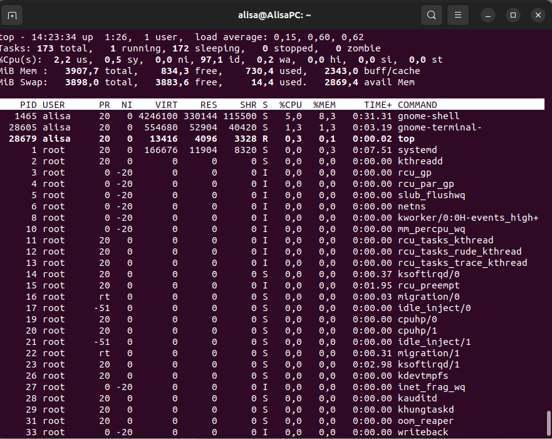Click the 2343,0 buff/cache value
552x439 pixels.
[341, 71]
